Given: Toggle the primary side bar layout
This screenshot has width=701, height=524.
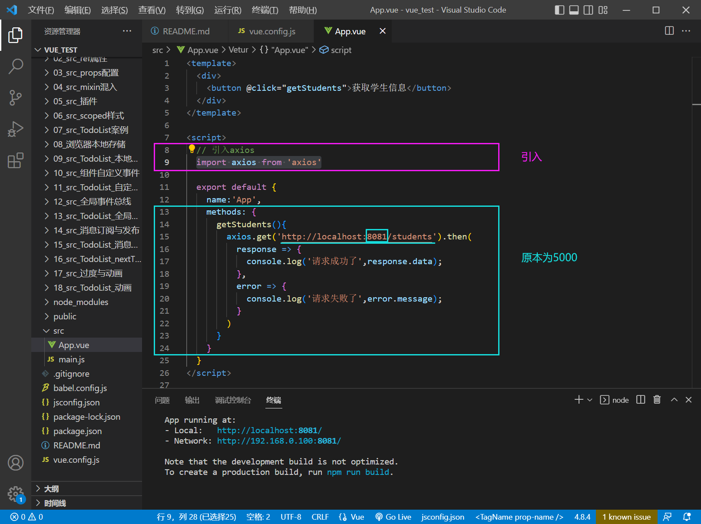Looking at the screenshot, I should [559, 10].
